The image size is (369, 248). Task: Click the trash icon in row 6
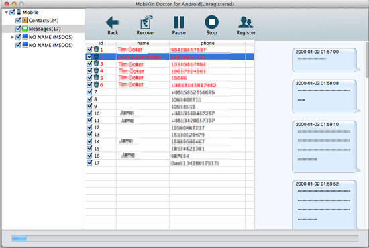click(96, 84)
